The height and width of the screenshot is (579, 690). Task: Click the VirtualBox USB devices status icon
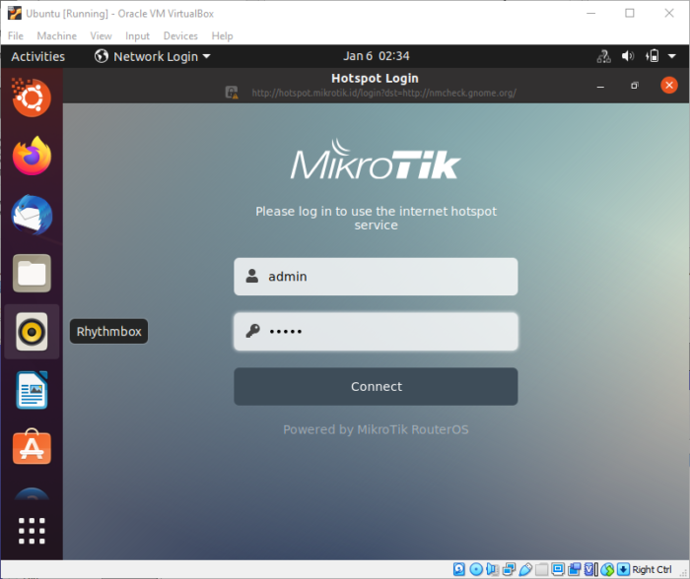coord(525,569)
